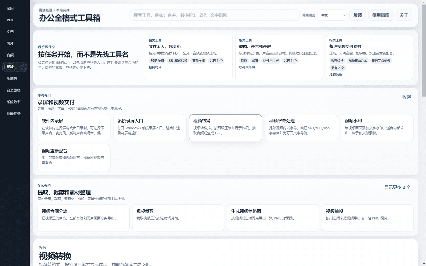Open the 音频 sidebar category
426x266 pixels.
(15, 55)
